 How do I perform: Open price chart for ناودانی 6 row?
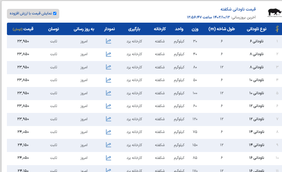tap(108, 41)
